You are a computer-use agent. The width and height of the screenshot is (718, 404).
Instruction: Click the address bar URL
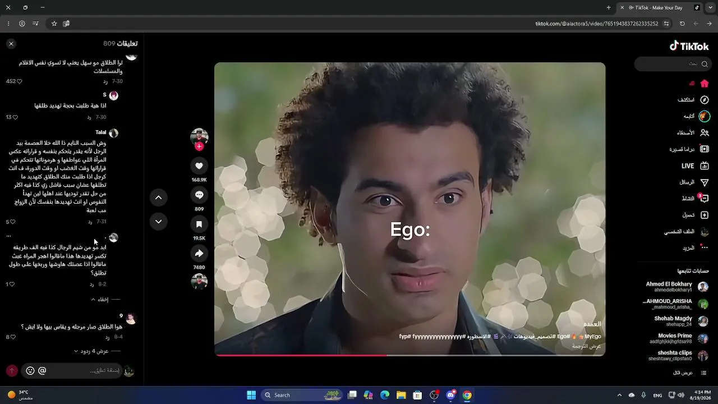coord(597,24)
